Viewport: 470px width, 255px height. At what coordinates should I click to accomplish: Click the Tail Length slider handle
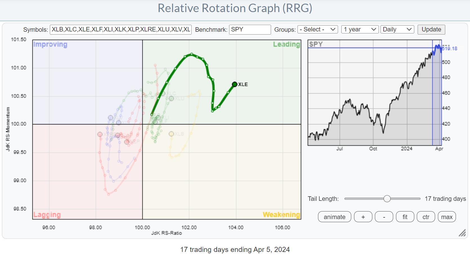coord(387,199)
